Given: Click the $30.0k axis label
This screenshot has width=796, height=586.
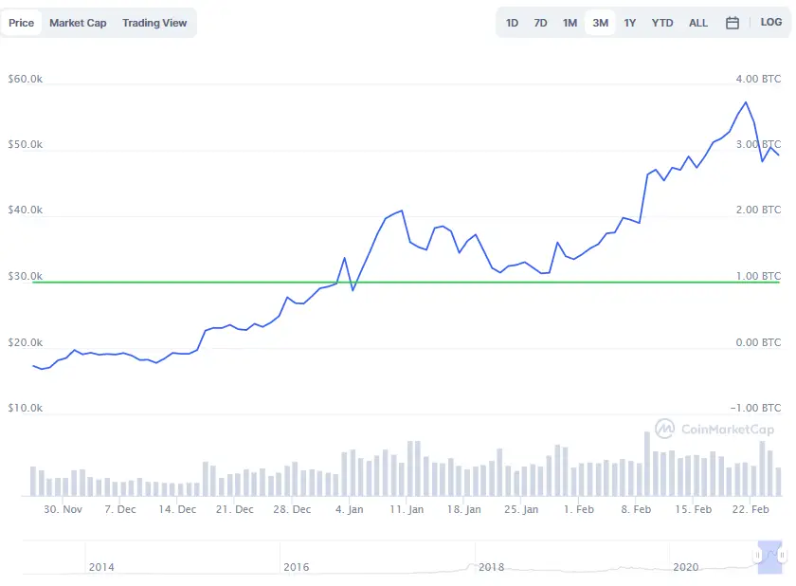Looking at the screenshot, I should coord(25,276).
